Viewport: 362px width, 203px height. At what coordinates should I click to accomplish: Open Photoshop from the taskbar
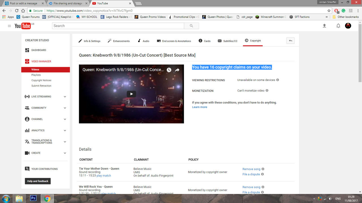pyautogui.click(x=33, y=198)
